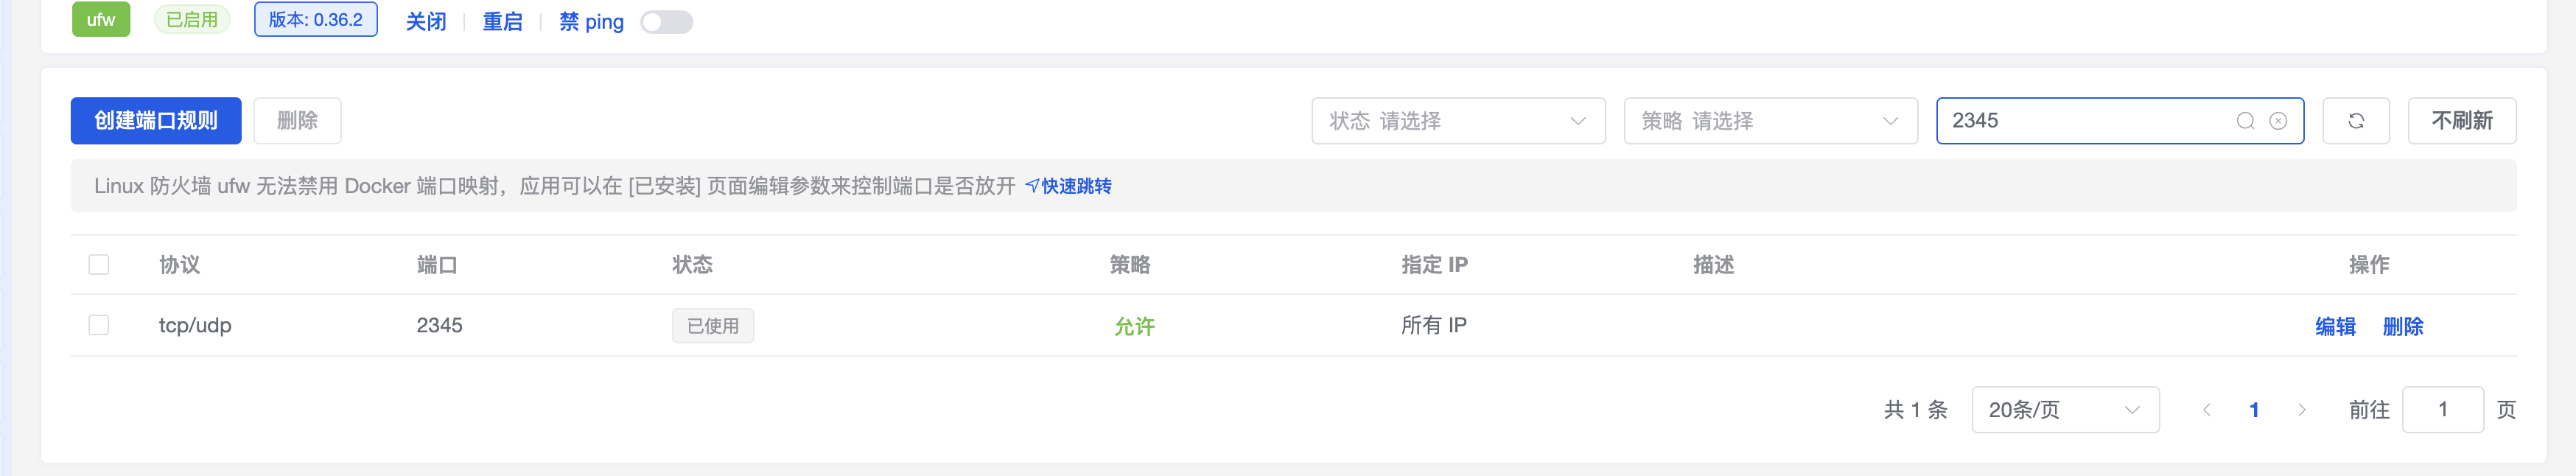Clear the 2345 search text
2576x476 pixels.
tap(2278, 121)
